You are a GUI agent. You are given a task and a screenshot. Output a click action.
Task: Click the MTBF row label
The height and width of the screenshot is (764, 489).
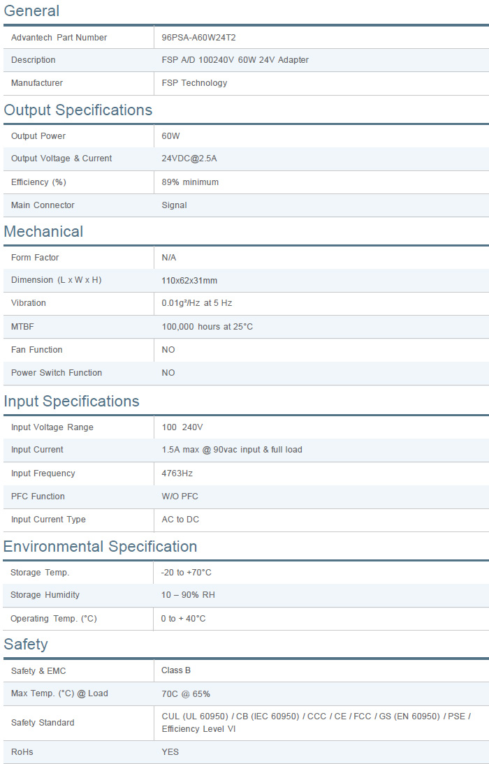[22, 327]
